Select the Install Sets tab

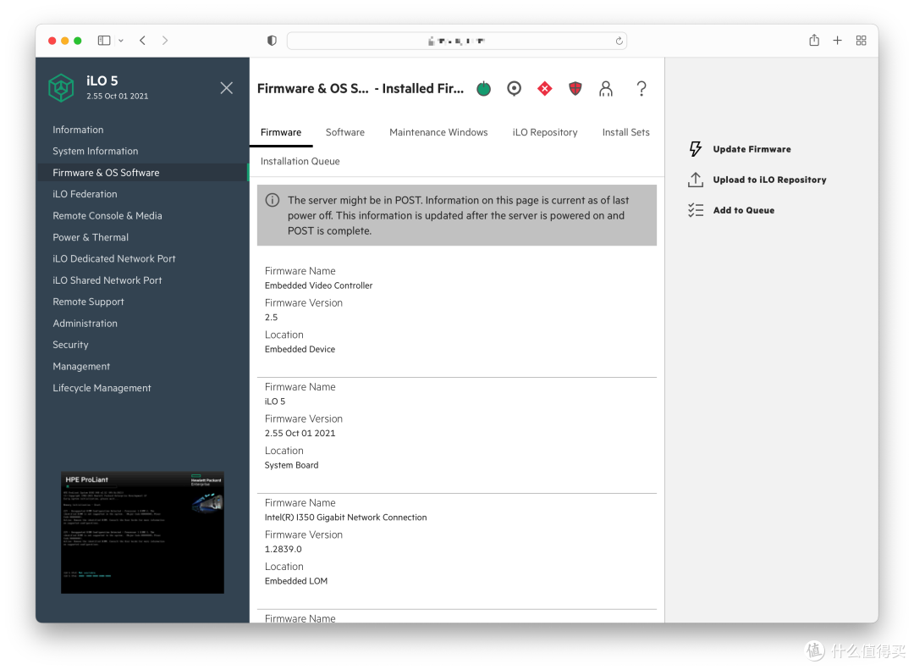pos(626,132)
